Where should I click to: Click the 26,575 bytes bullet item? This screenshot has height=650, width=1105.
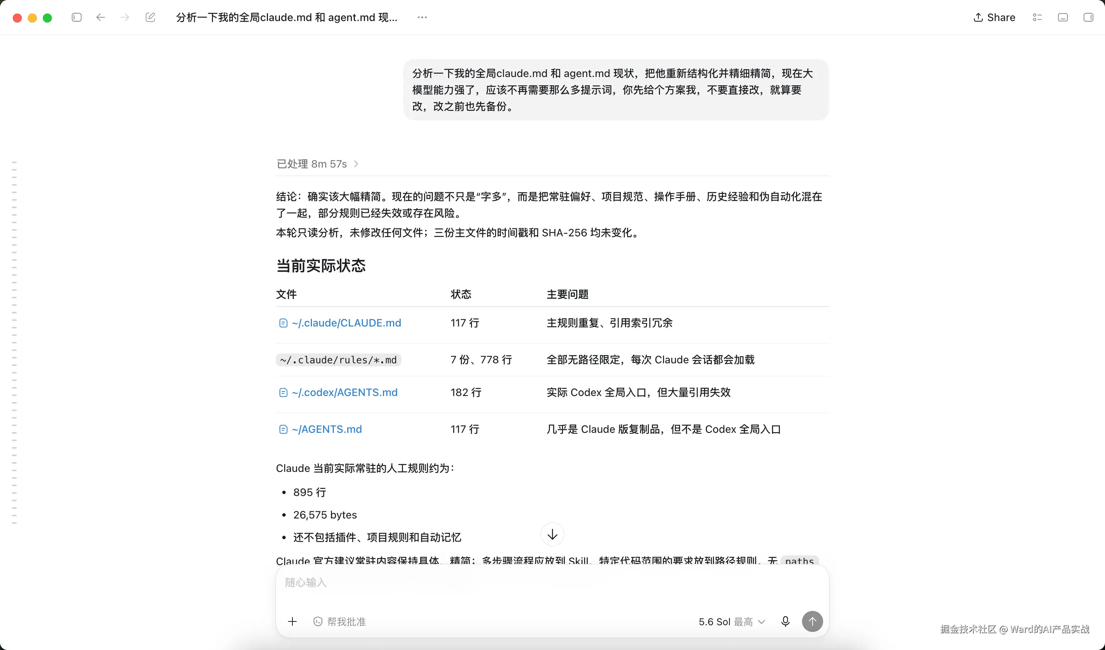coord(325,515)
